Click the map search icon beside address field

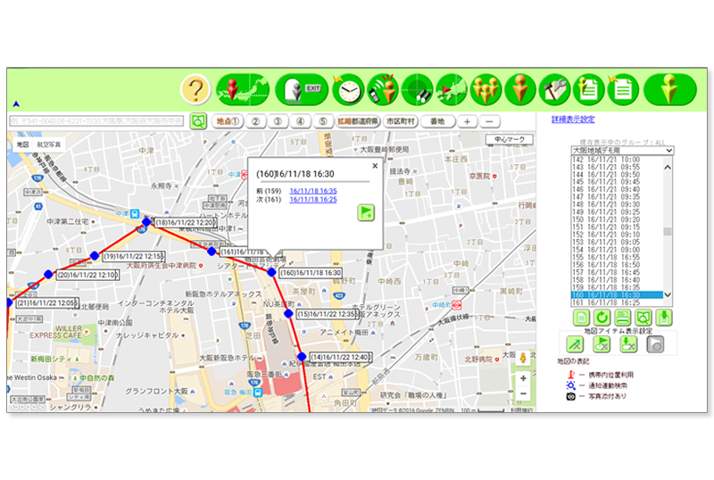pos(198,121)
